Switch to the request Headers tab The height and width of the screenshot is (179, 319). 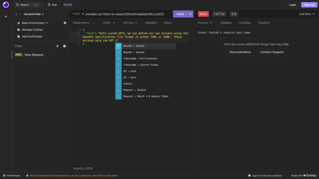click(151, 23)
